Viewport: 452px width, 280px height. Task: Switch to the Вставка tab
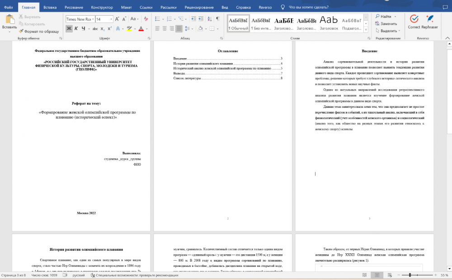pos(50,7)
